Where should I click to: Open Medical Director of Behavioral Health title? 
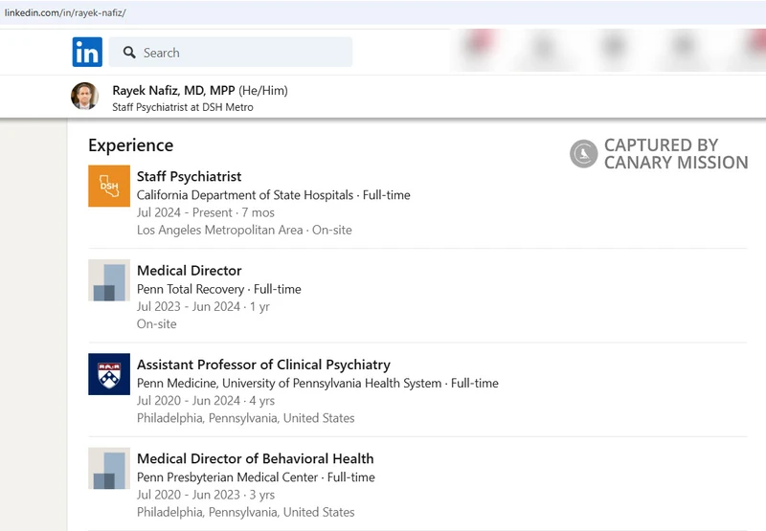click(255, 459)
